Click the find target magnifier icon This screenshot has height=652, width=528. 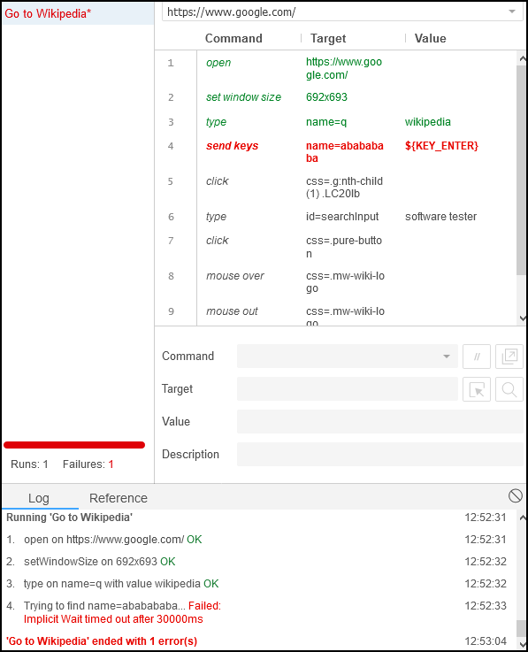[x=509, y=389]
